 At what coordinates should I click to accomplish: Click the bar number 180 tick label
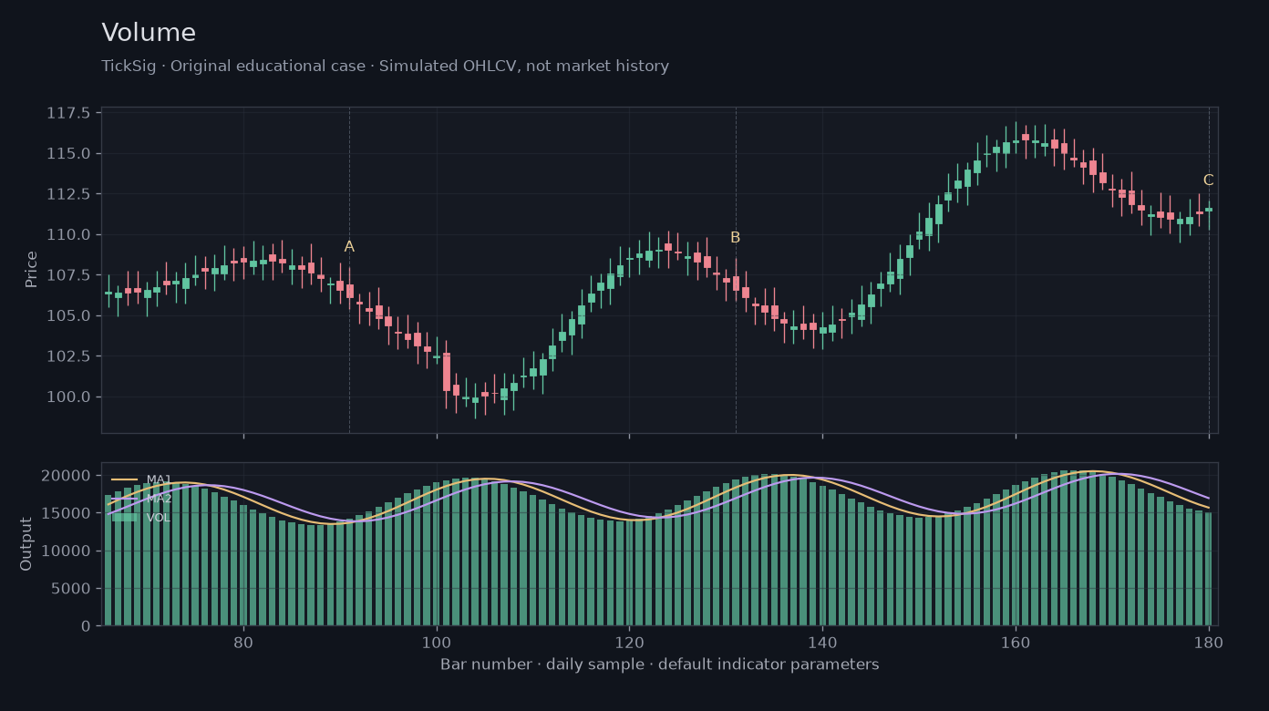[1209, 642]
